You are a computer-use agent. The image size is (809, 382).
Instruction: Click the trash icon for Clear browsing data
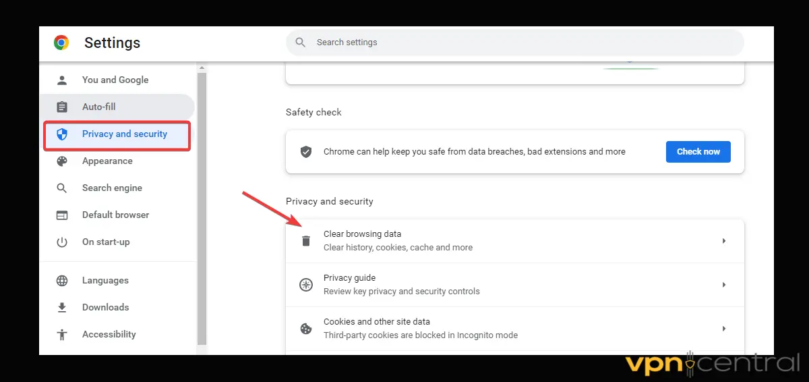point(306,241)
